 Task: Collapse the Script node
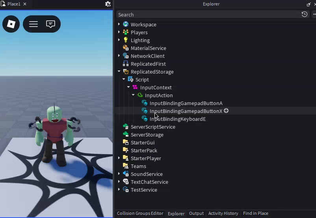[x=124, y=79]
